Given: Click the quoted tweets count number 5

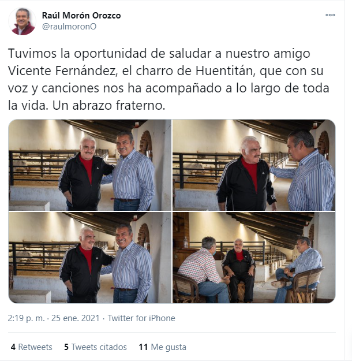Looking at the screenshot, I should [66, 347].
